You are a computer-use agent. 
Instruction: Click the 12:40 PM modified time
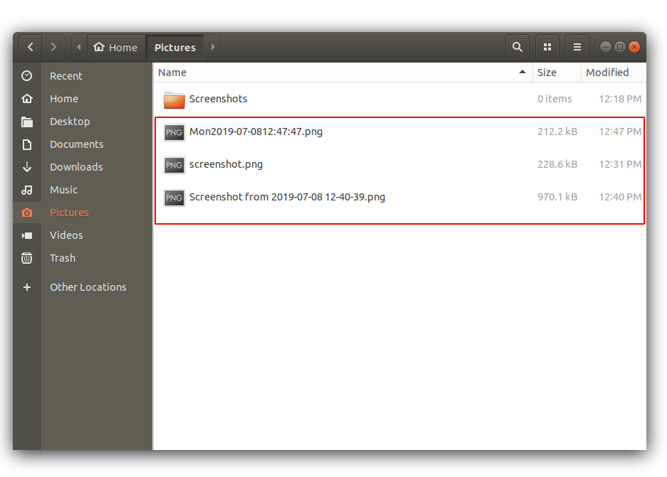620,197
